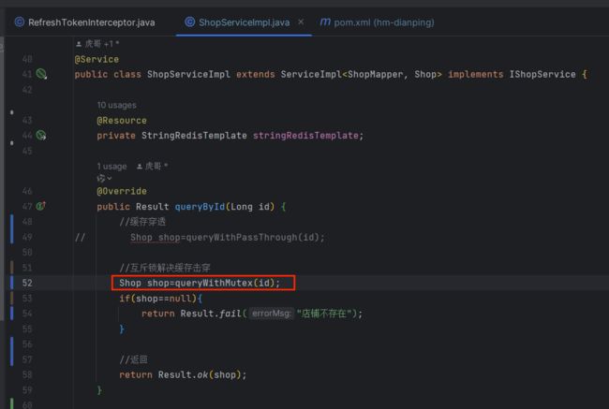Click the IShopService interface name
The image size is (609, 409).
pyautogui.click(x=542, y=74)
